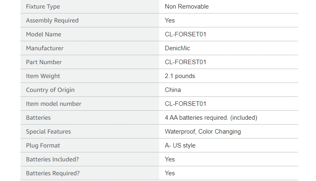Viewport: 316px width, 181px height.
Task: Select the Non Removable value
Action: click(187, 7)
